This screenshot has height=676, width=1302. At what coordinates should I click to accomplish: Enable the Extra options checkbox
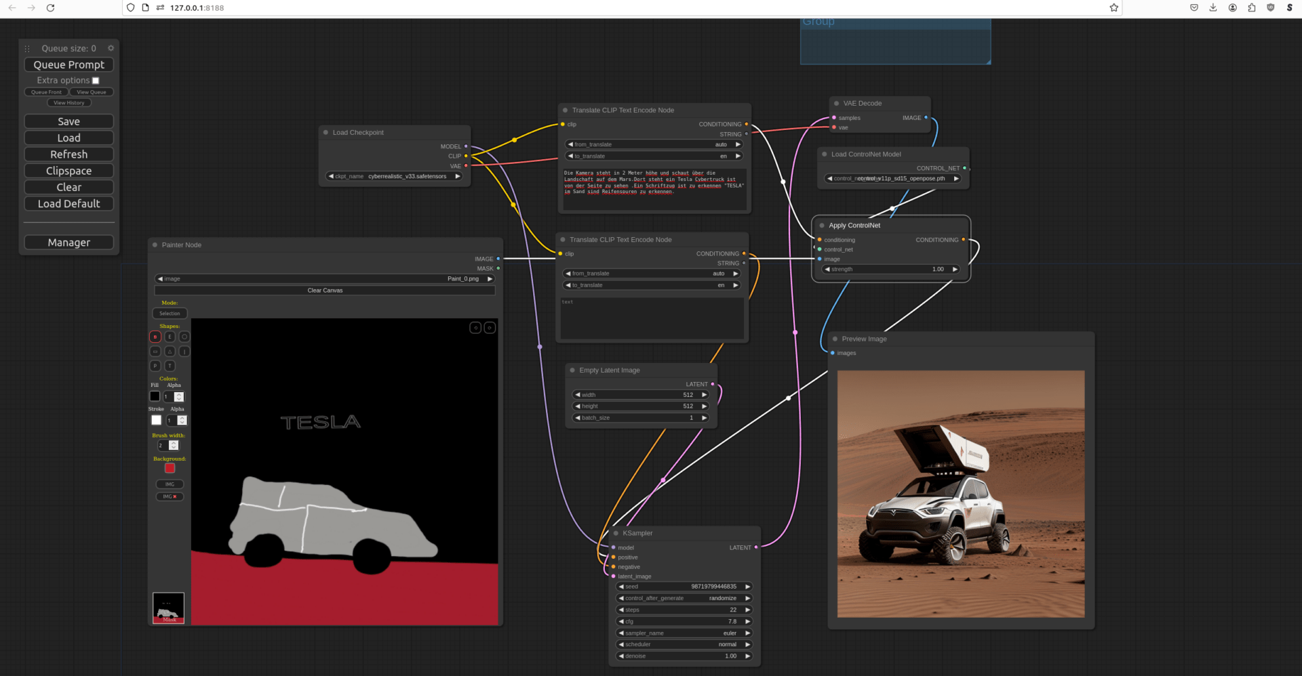tap(96, 81)
